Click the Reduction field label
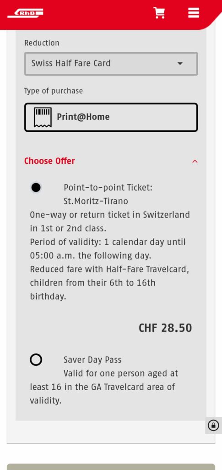 (x=42, y=43)
